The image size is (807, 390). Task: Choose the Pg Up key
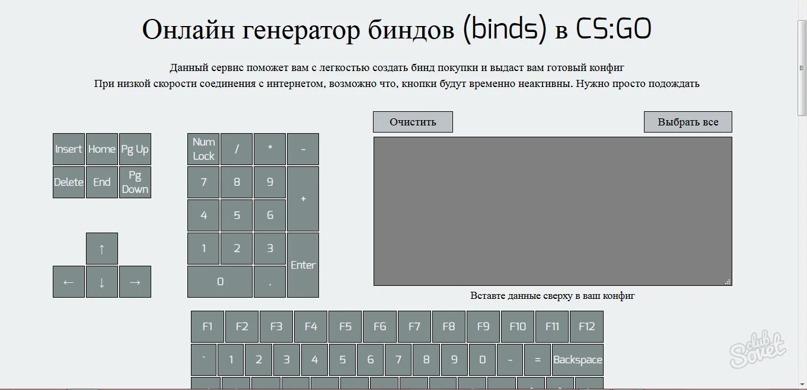(135, 149)
